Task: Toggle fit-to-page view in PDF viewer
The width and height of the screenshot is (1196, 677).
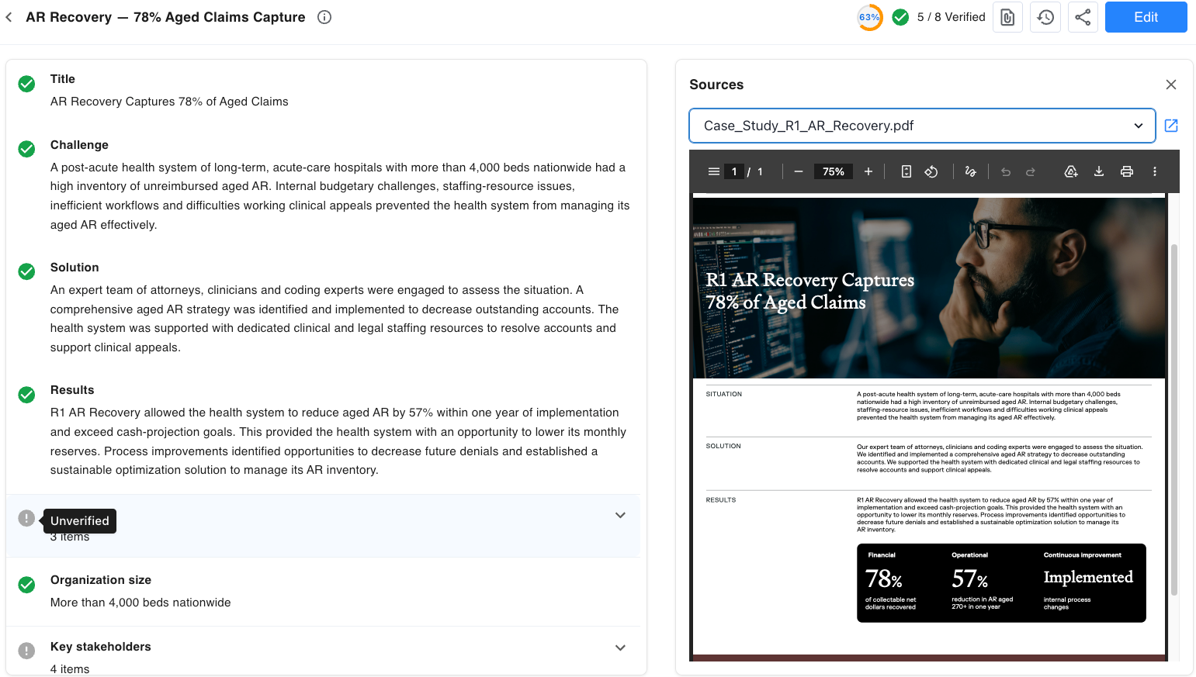Action: click(x=906, y=171)
